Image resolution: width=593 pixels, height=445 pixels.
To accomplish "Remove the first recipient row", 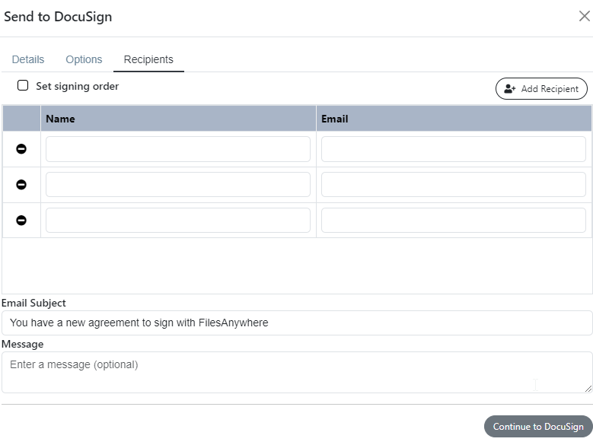I will (x=21, y=149).
